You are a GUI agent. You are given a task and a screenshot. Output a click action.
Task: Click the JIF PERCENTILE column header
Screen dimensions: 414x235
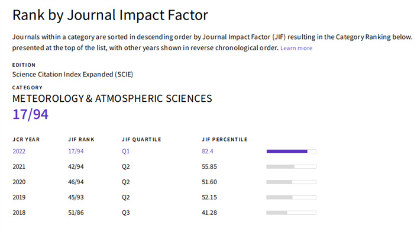coord(225,139)
